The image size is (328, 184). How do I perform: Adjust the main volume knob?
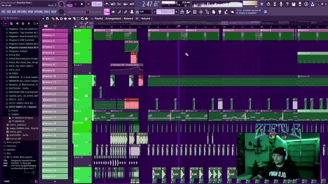point(61,4)
